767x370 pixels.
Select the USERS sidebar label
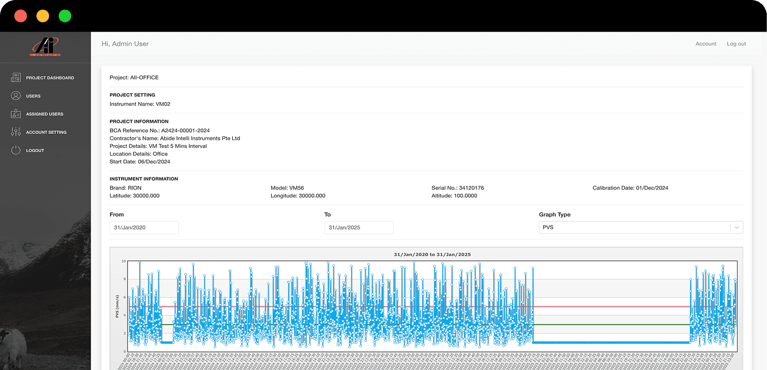click(x=34, y=96)
